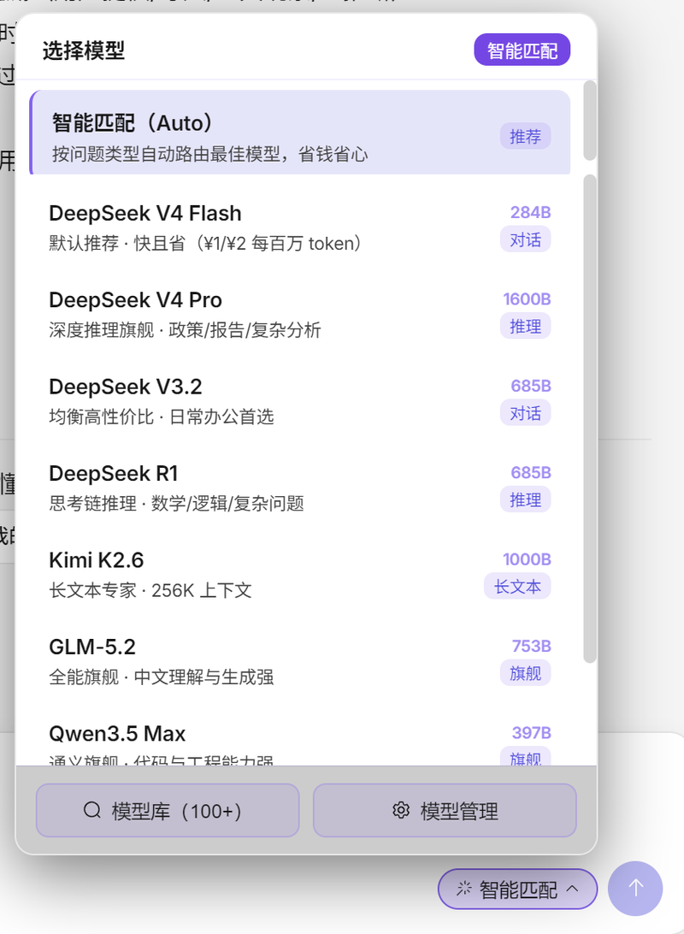
Task: Choose DeepSeek V4 Pro model
Action: [x=300, y=314]
